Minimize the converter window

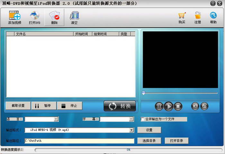pos(213,4)
